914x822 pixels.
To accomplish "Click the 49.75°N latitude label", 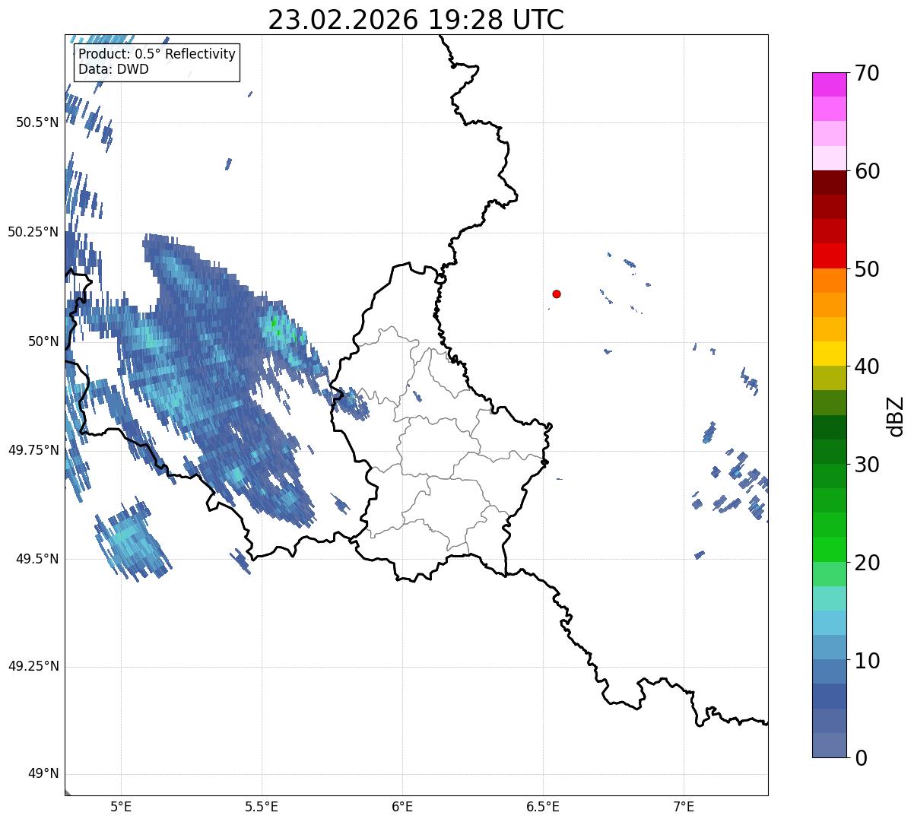I will [x=33, y=450].
